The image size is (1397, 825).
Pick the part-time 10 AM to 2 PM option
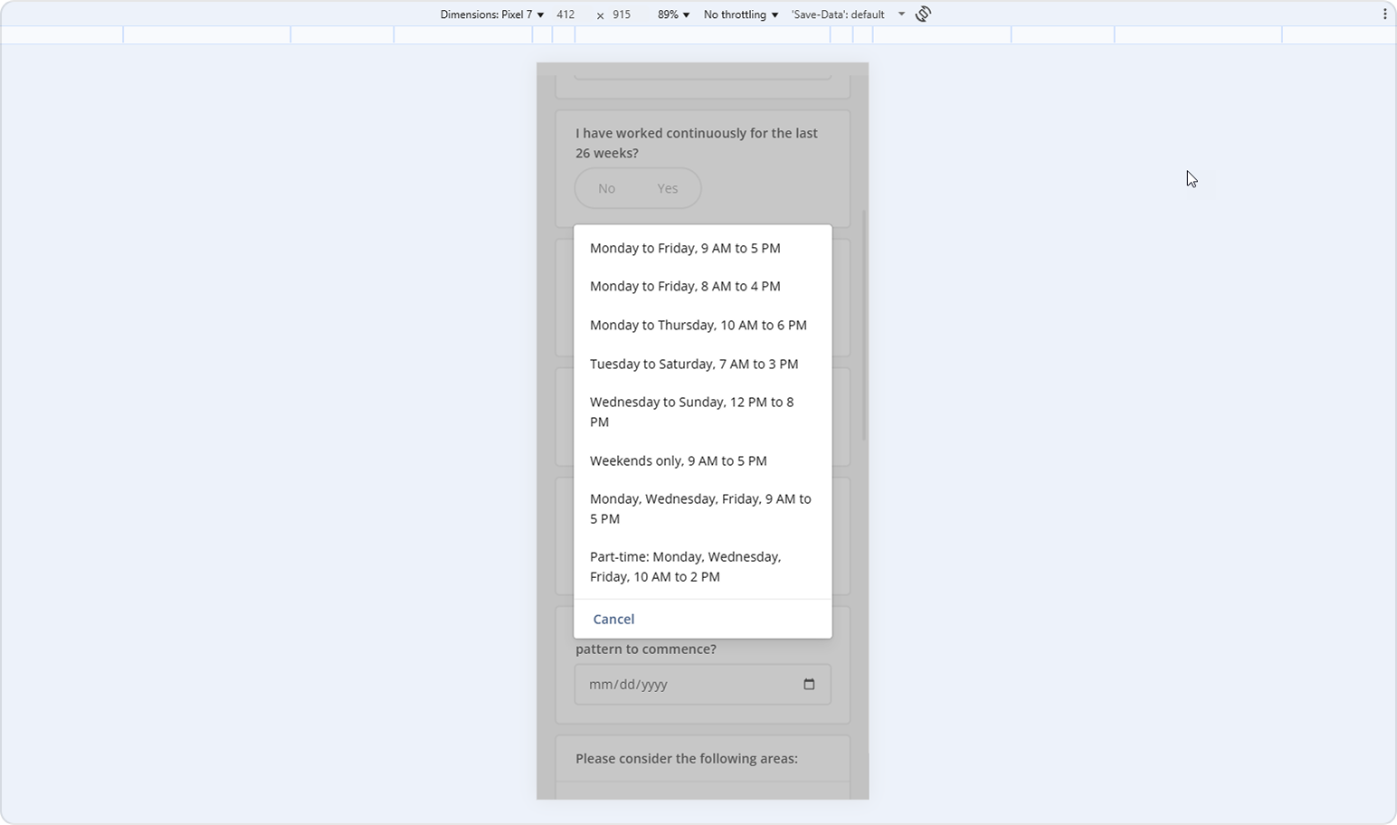coord(685,566)
